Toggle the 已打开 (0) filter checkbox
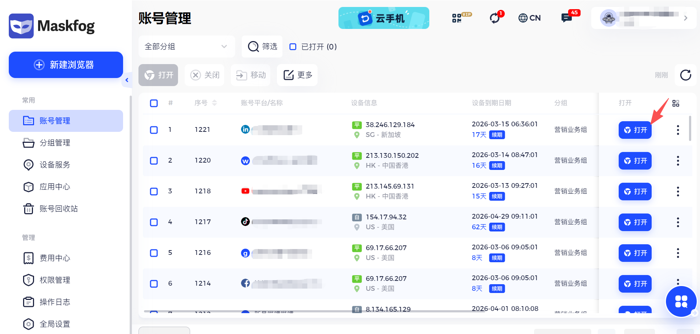This screenshot has width=700, height=334. click(293, 47)
